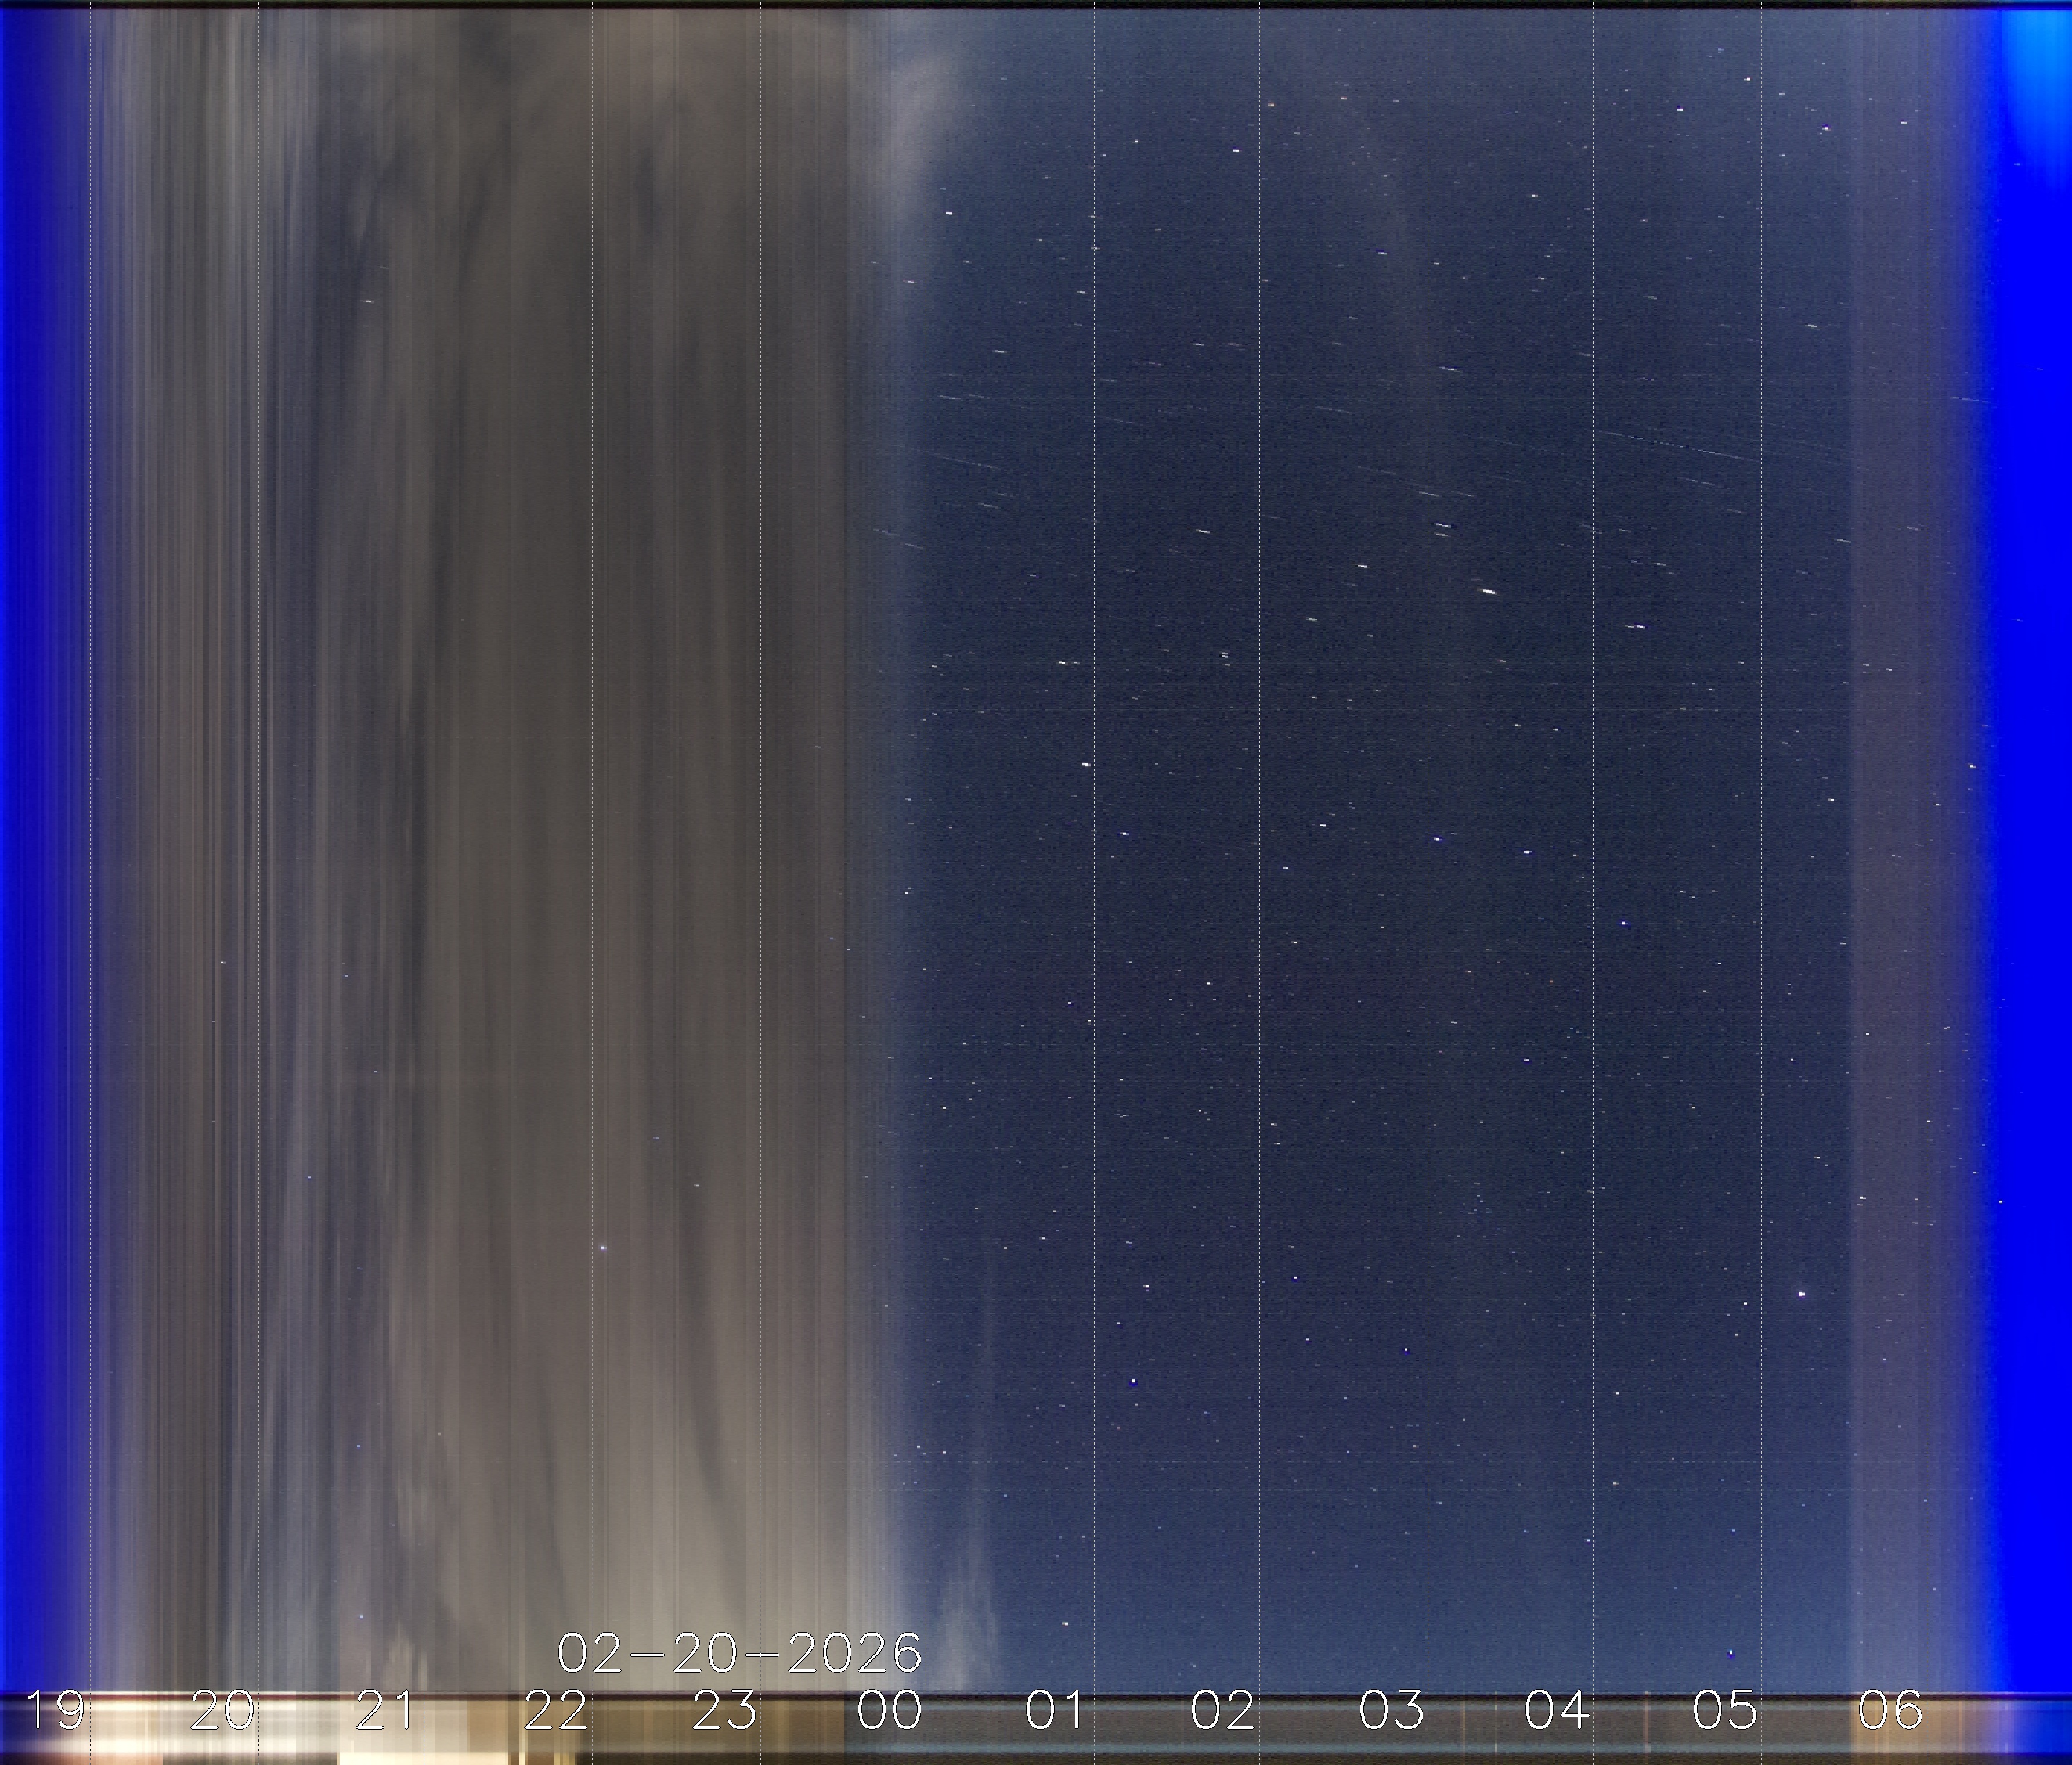Click the 20 hour label
This screenshot has height=1765, width=2072.
[222, 1711]
